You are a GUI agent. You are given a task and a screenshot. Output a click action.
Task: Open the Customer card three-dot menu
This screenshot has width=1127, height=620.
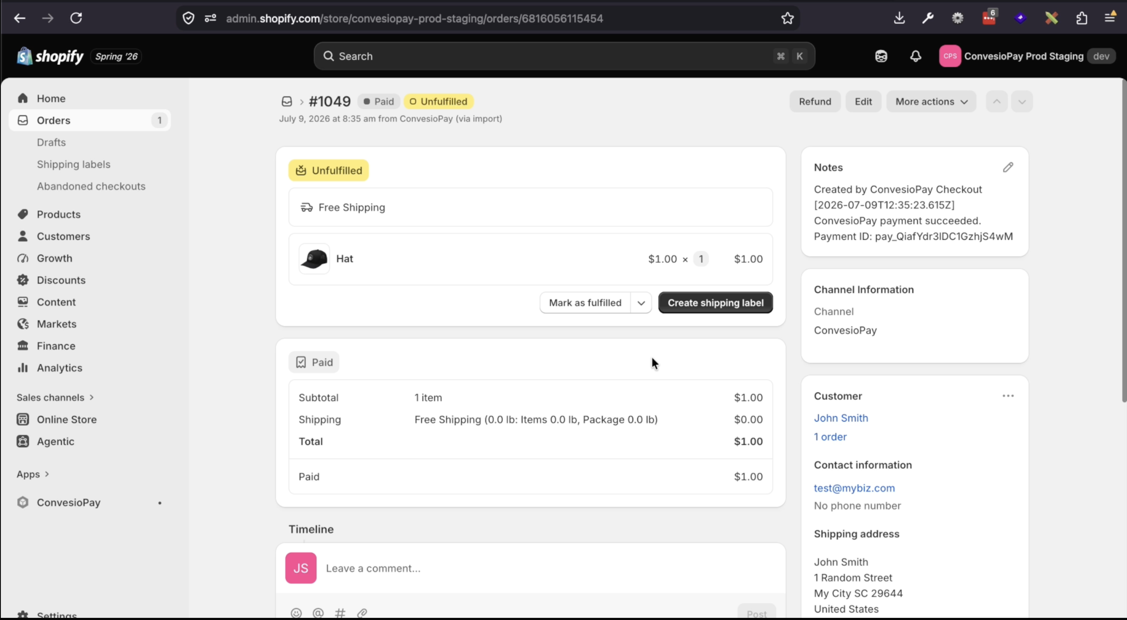(x=1008, y=396)
